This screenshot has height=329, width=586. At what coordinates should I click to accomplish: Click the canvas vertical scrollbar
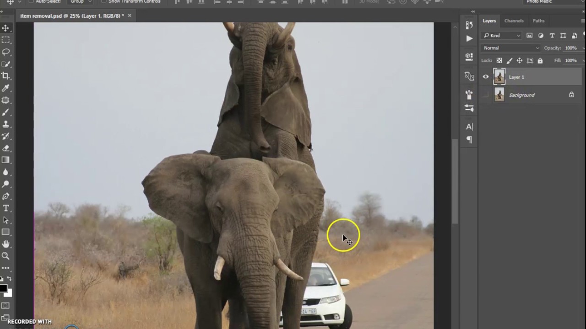[x=455, y=180]
